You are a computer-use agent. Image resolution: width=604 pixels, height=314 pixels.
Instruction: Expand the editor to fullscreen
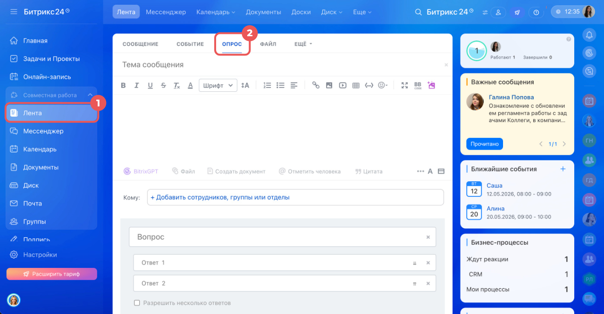(x=404, y=85)
